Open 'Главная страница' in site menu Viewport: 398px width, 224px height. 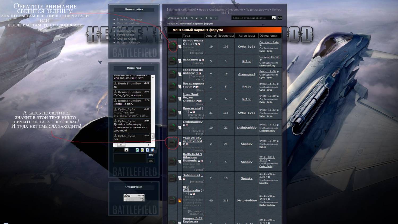tap(130, 19)
